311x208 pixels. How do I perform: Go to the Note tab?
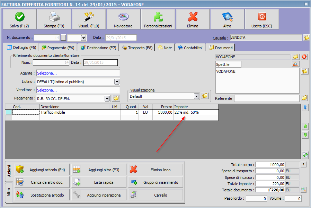(x=165, y=48)
